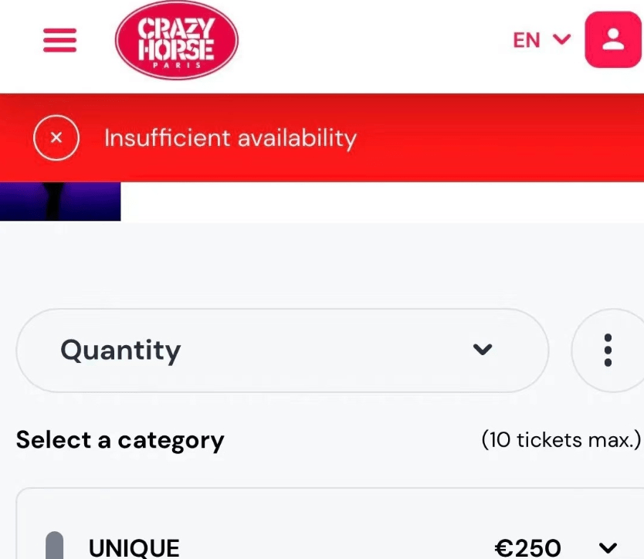The height and width of the screenshot is (559, 644).
Task: Open the hamburger navigation menu
Action: pos(59,40)
